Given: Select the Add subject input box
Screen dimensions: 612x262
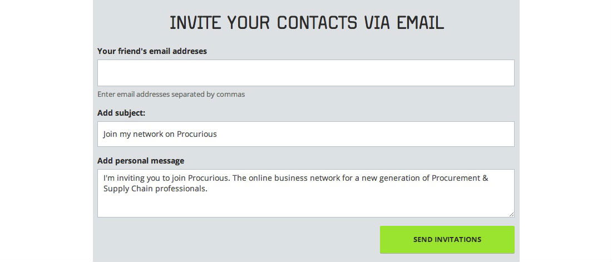Looking at the screenshot, I should tap(305, 134).
